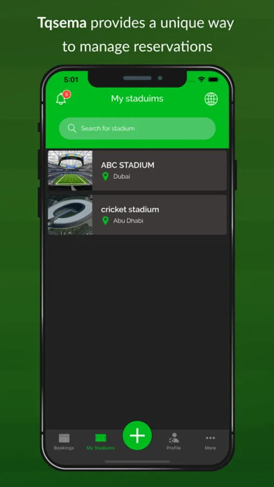The width and height of the screenshot is (274, 487).
Task: Open the cricket stadium thumbnail image
Action: 70,215
